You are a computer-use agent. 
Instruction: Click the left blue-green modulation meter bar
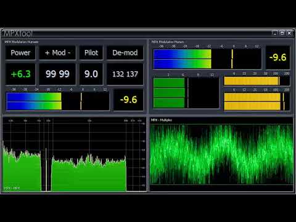pos(57,101)
